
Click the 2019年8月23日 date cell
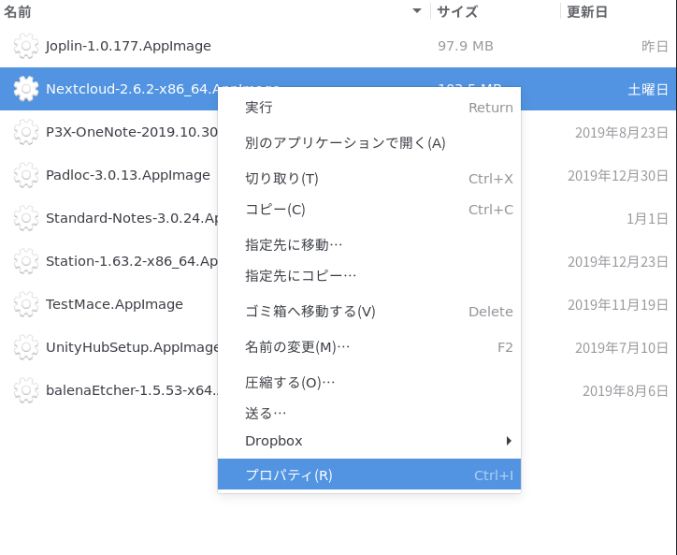(621, 132)
